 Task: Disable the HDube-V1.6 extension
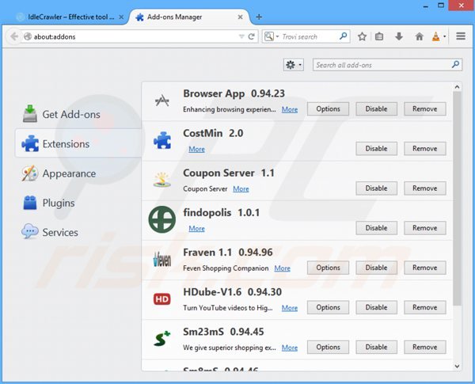376,307
